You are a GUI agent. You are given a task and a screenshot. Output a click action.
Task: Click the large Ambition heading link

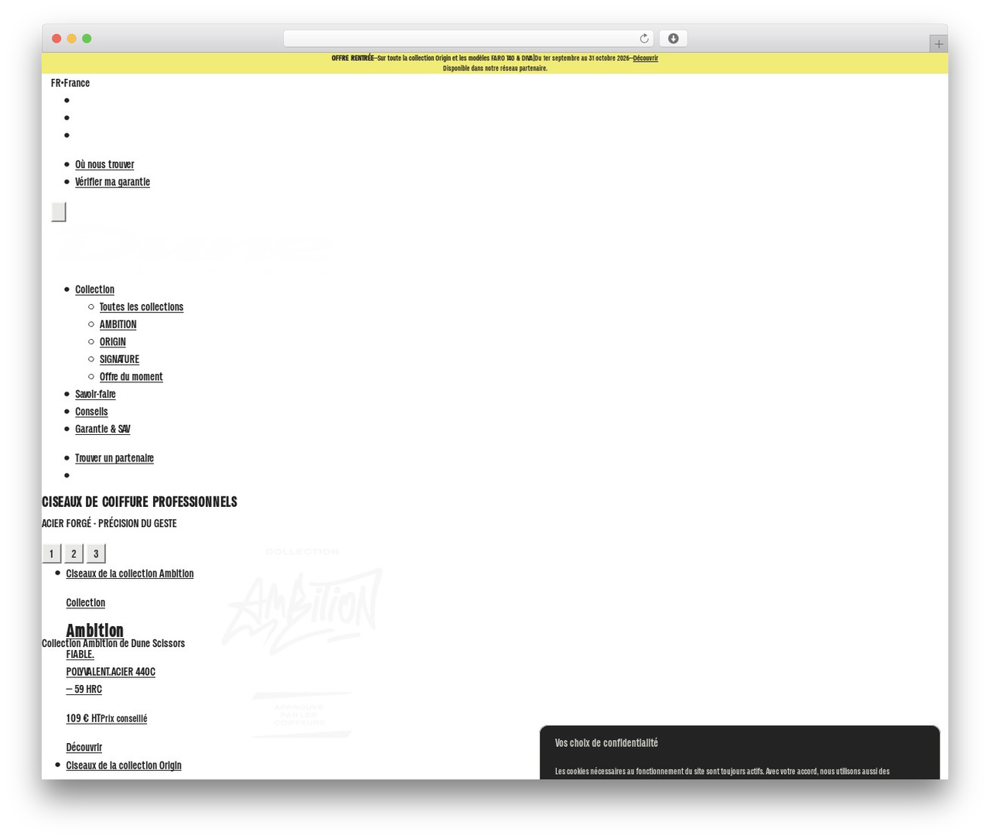pos(94,630)
